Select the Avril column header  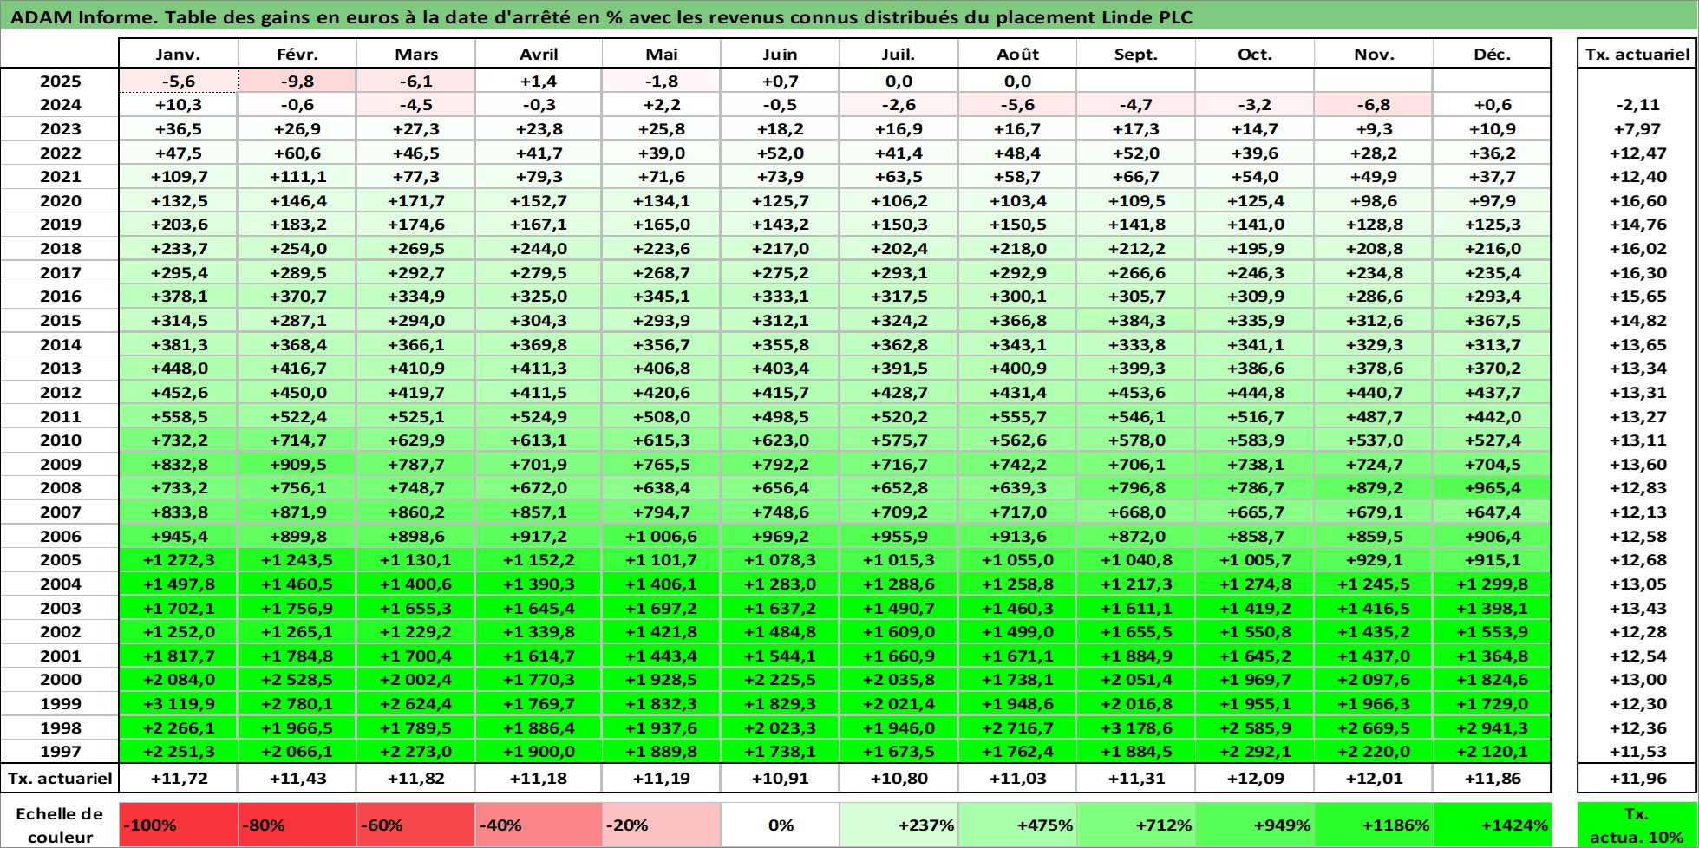tap(539, 54)
